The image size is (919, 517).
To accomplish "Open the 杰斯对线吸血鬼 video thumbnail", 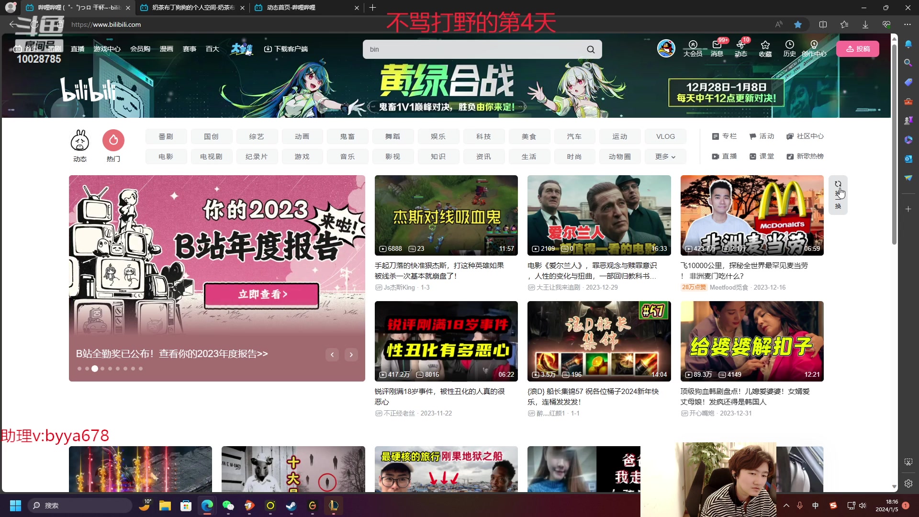I will 446,215.
